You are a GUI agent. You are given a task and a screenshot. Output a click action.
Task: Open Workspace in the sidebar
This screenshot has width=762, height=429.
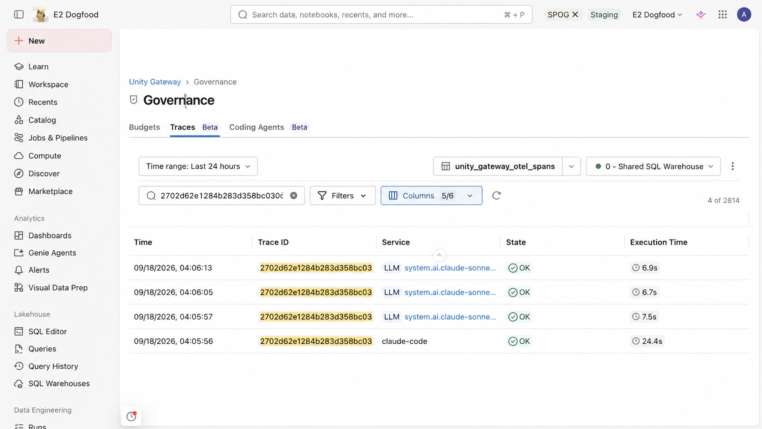click(x=48, y=84)
